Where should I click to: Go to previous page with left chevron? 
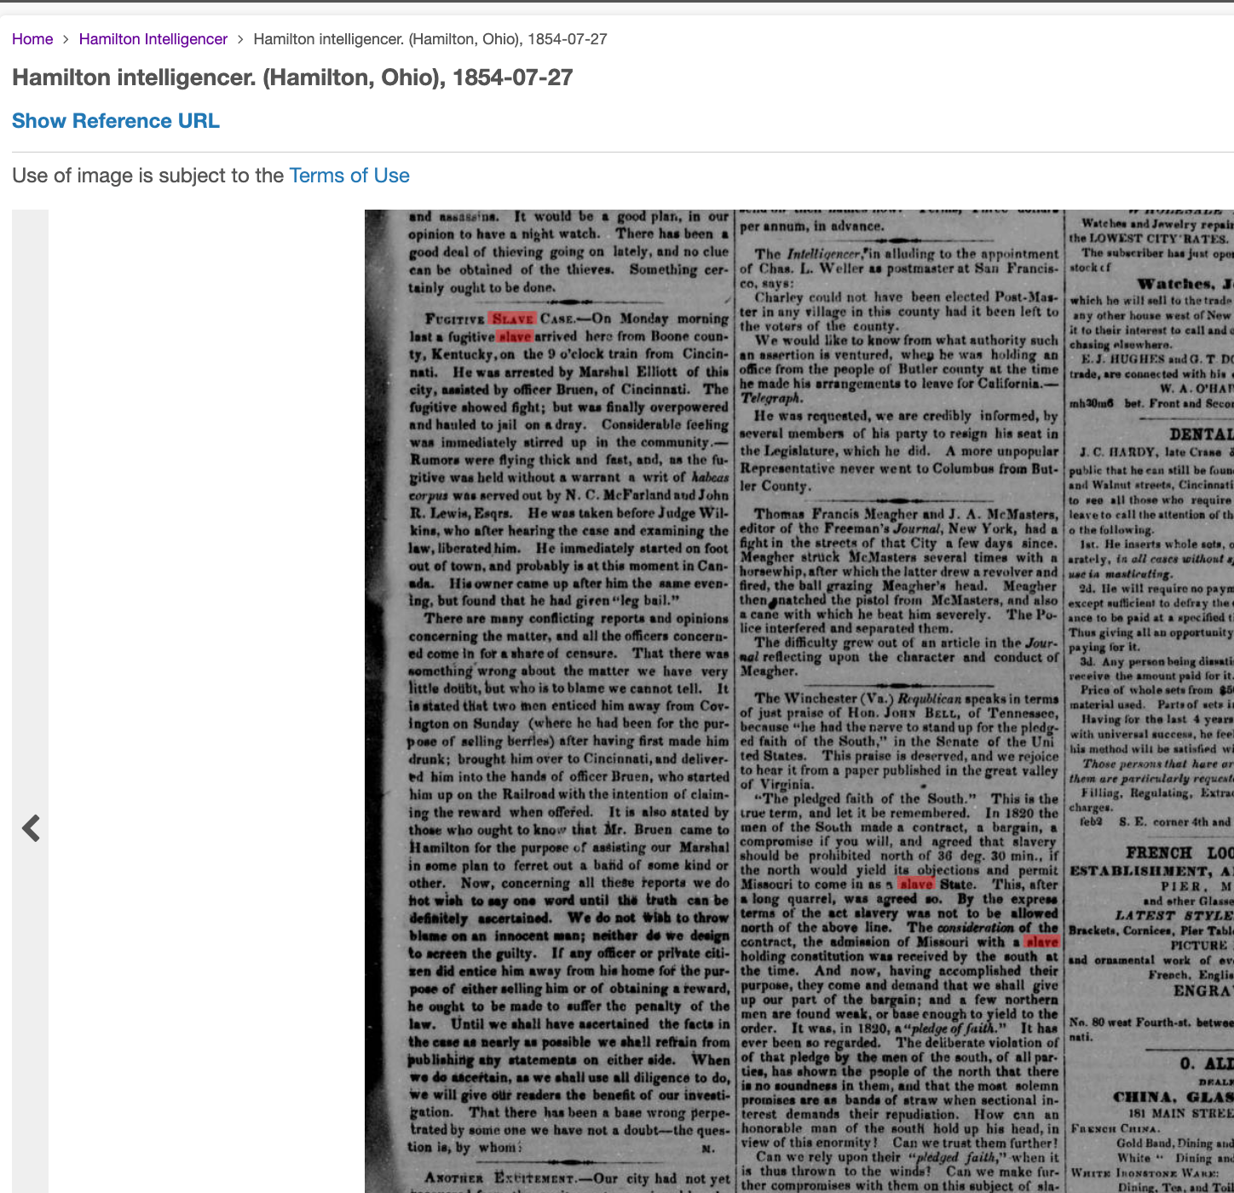point(31,827)
